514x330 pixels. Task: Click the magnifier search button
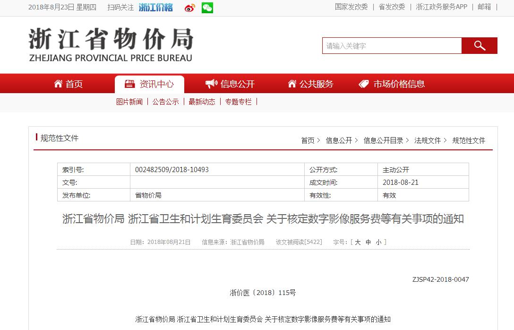(480, 46)
